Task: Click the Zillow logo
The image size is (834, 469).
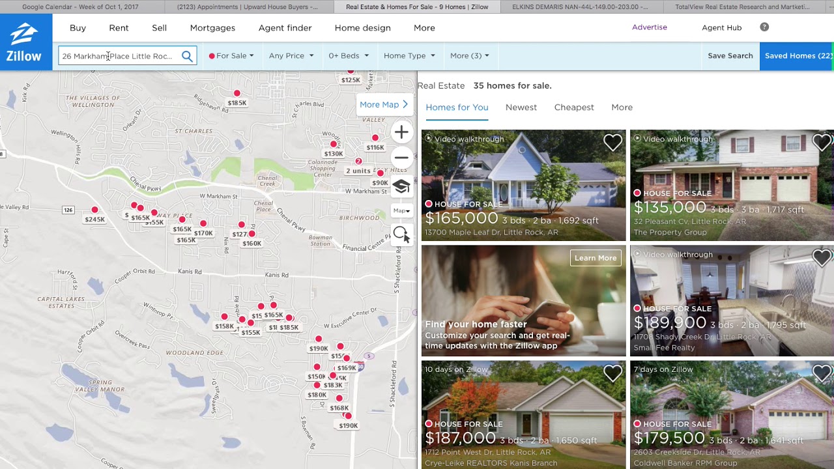Action: 24,42
